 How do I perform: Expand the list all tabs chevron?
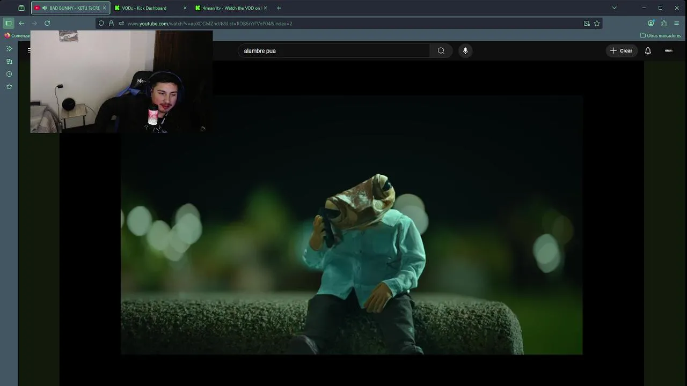pyautogui.click(x=614, y=8)
